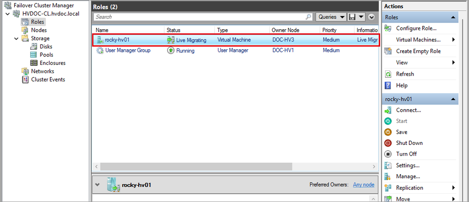The image size is (469, 202).
Task: Click the rocky-hv01 virtual machine row icon
Action: click(x=100, y=40)
